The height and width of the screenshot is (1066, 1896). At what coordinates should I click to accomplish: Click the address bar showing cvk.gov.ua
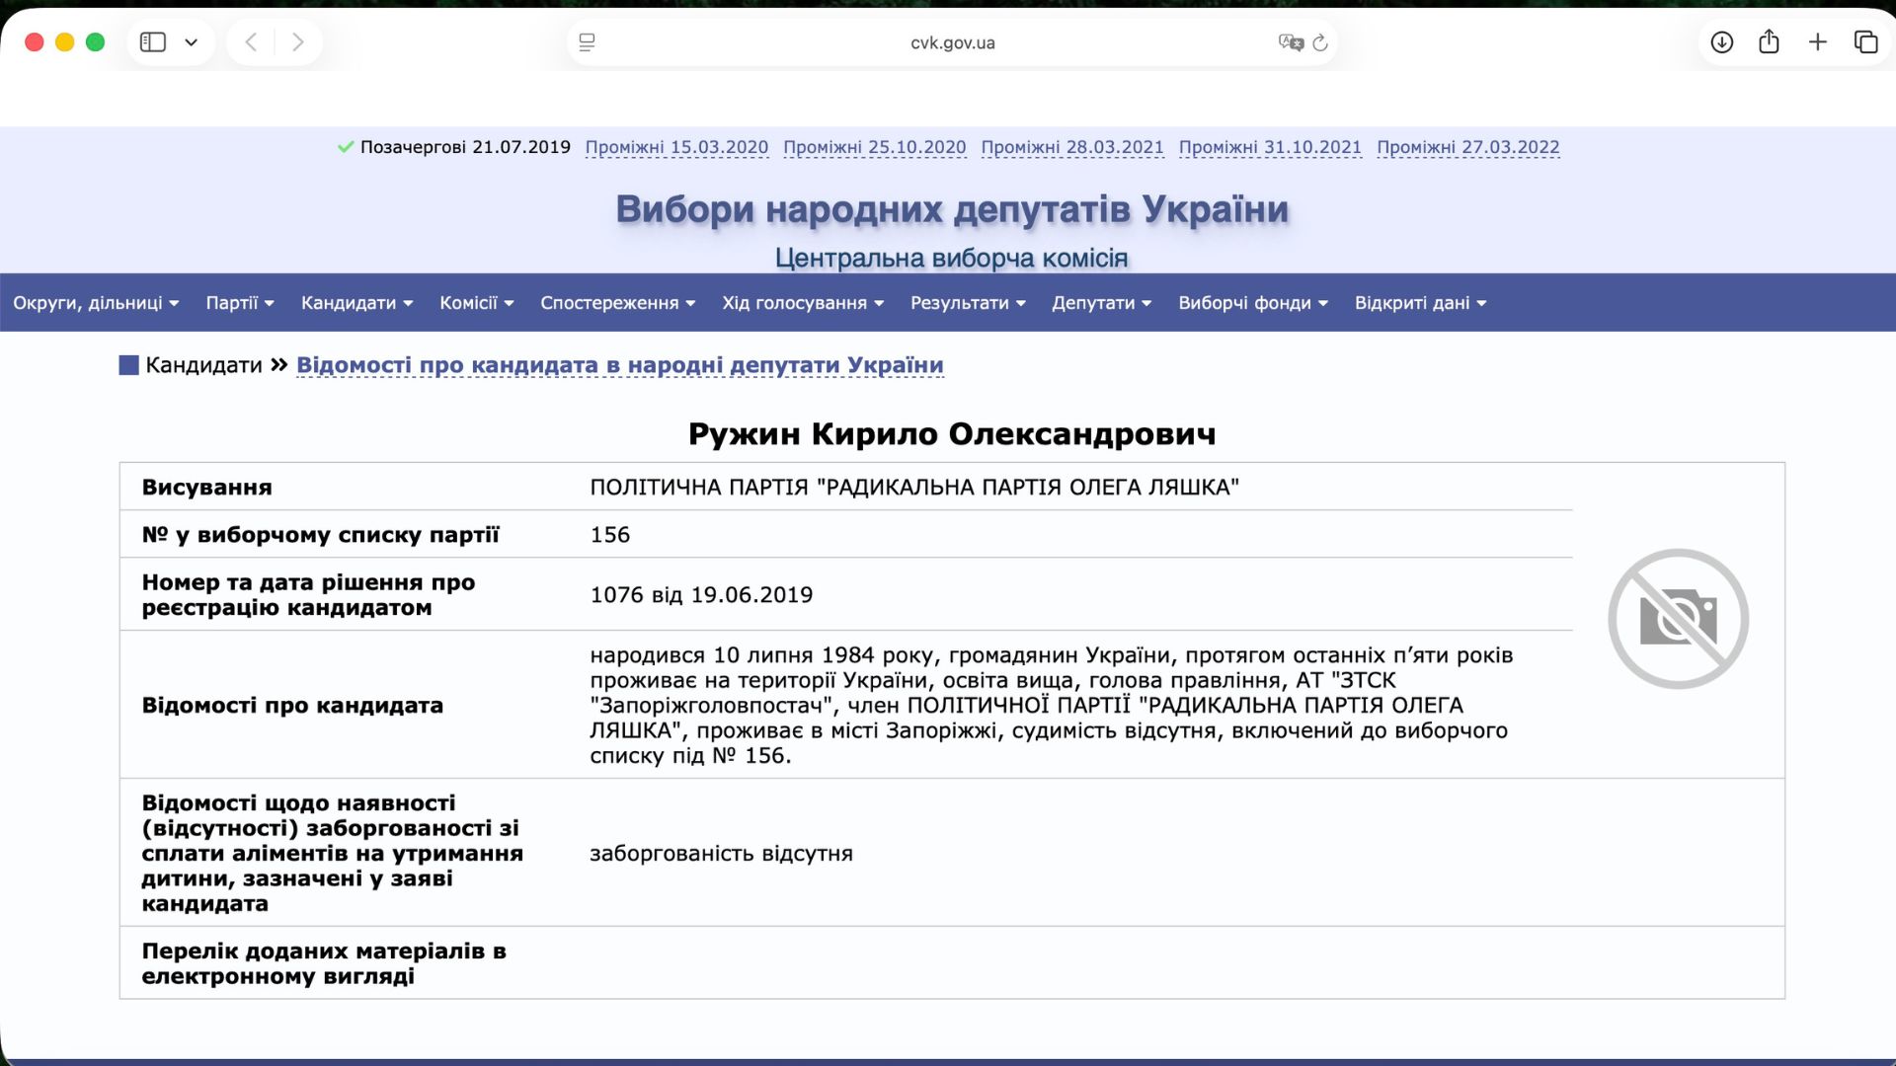click(x=951, y=42)
